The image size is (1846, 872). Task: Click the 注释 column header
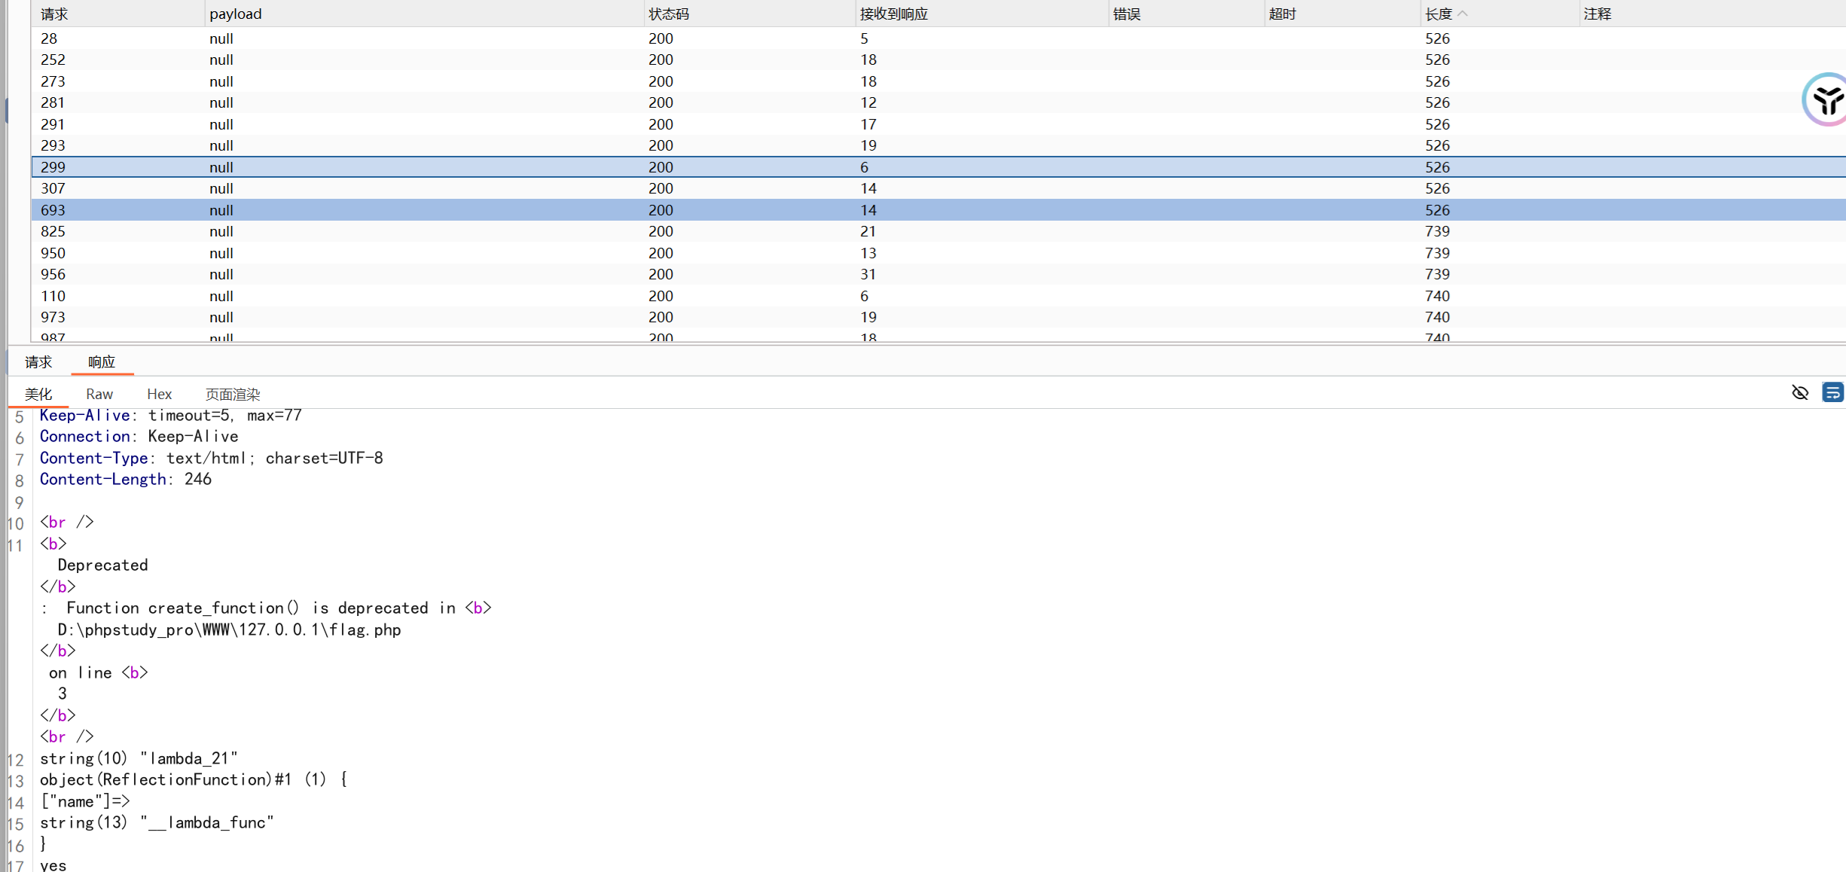[1597, 14]
